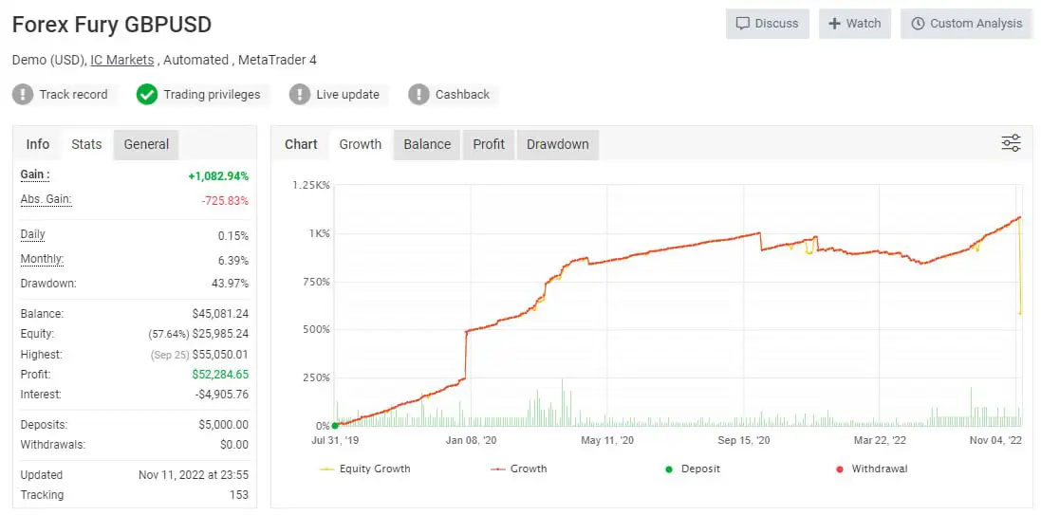Click the Cashback warning icon
1041x515 pixels.
[x=418, y=94]
